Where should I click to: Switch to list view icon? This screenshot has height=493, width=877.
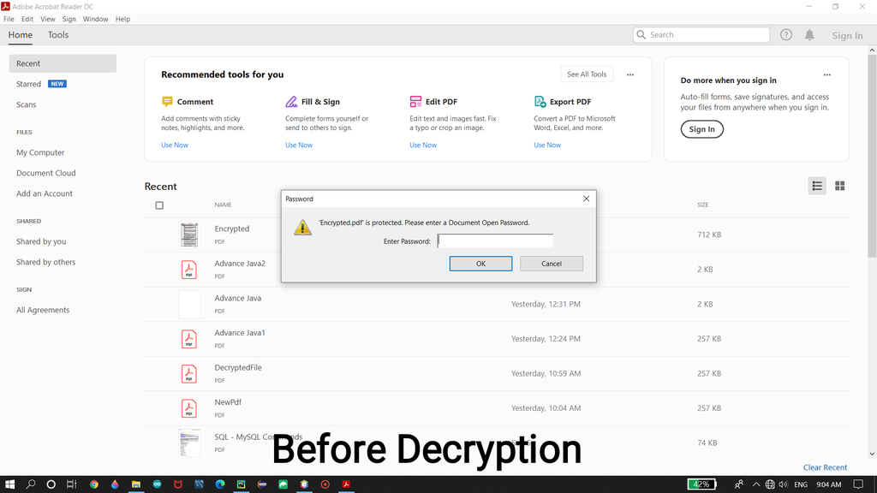click(816, 186)
